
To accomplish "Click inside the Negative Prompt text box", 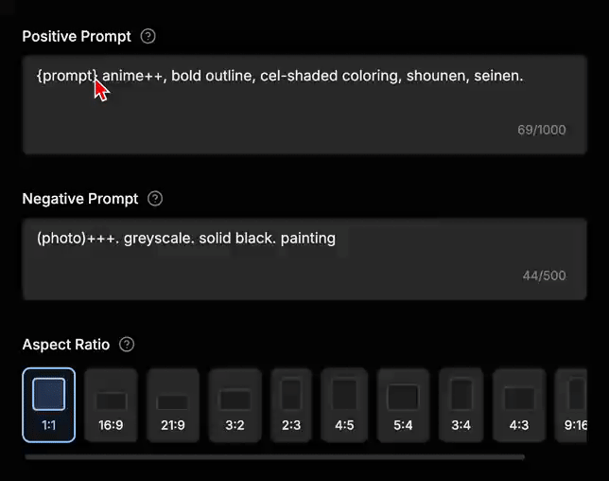I will [x=304, y=259].
